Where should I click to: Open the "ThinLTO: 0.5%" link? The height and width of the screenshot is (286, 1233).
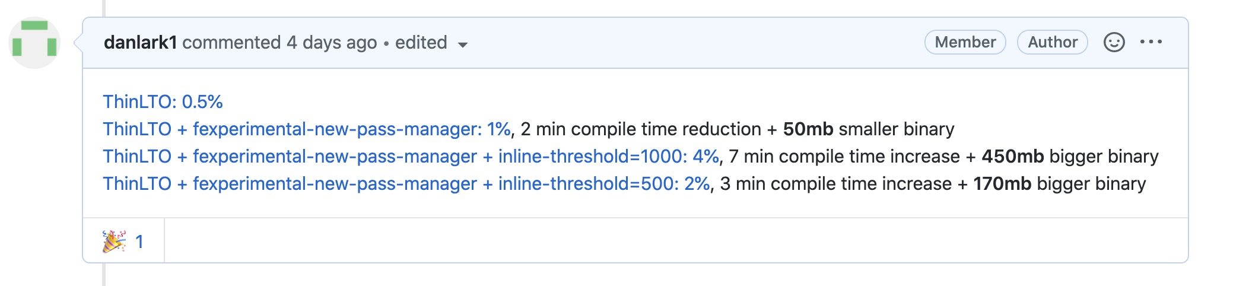(x=163, y=102)
